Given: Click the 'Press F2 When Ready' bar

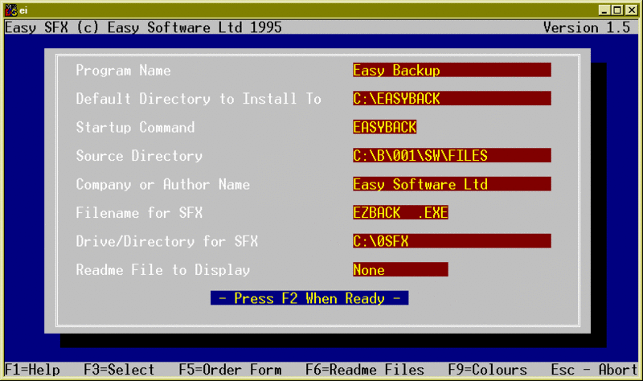Looking at the screenshot, I should (x=309, y=298).
